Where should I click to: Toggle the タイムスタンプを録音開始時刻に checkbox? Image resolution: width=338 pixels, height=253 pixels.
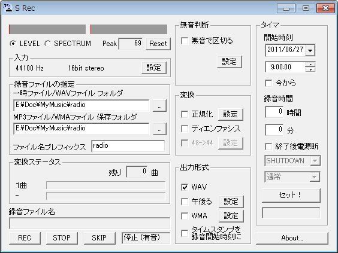tap(185, 233)
